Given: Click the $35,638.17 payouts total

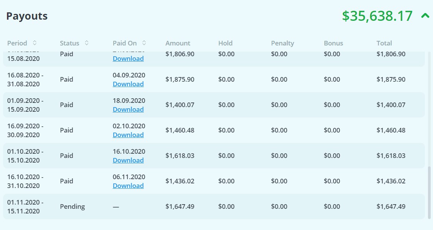Looking at the screenshot, I should coord(377,16).
